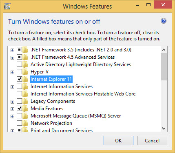Select Internet Information Services Hostable Web Core label

click(x=83, y=94)
